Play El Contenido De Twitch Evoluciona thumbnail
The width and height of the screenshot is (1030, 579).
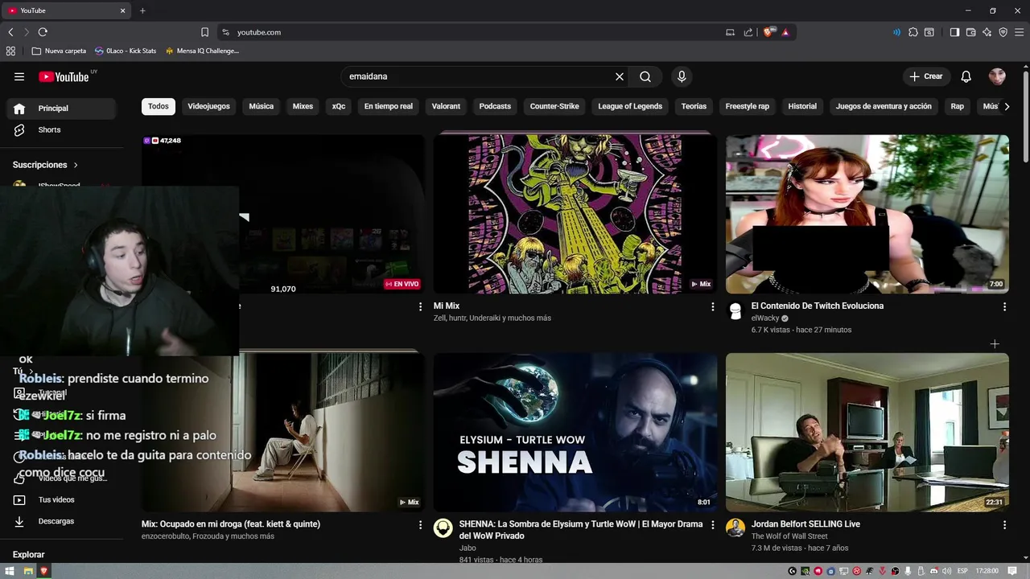pyautogui.click(x=867, y=214)
